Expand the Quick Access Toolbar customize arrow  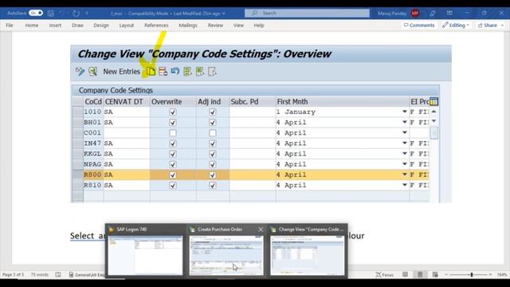pyautogui.click(x=87, y=14)
